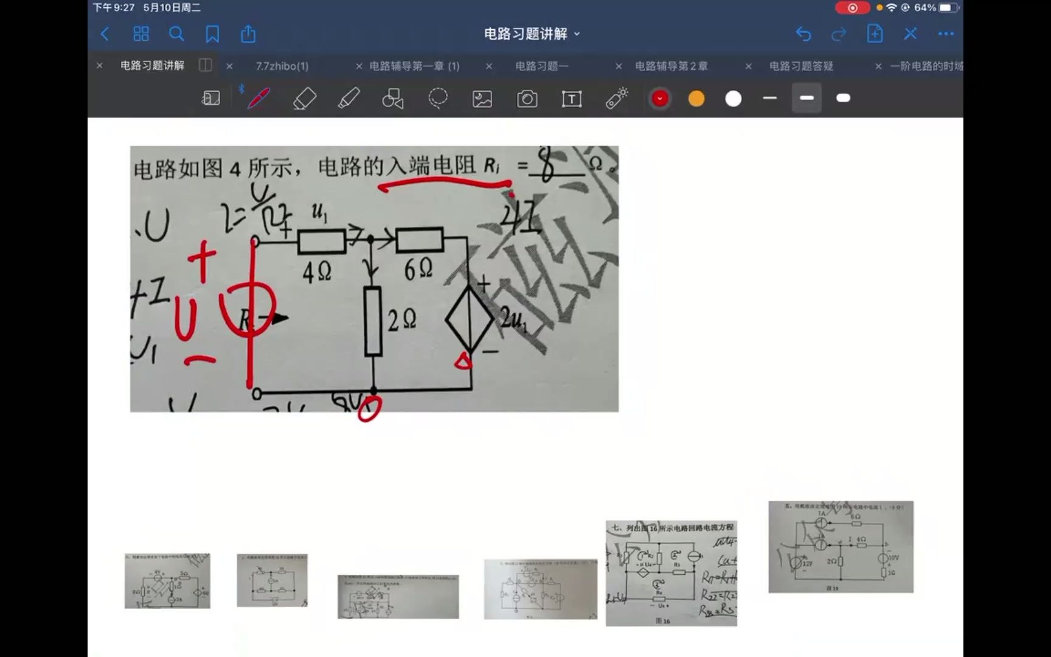Close the 7.7zhibo(1) tab

point(229,66)
